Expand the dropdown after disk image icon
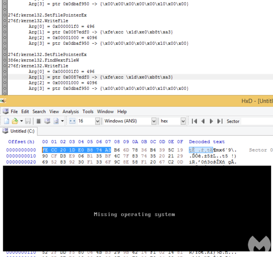The width and height of the screenshot is (273, 257). pos(62,121)
